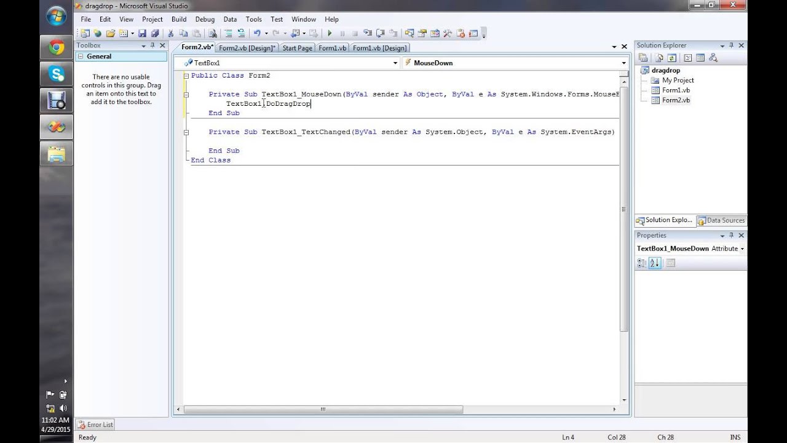Open the Error List panel tab
Screen dimensions: 787x443
coord(95,425)
